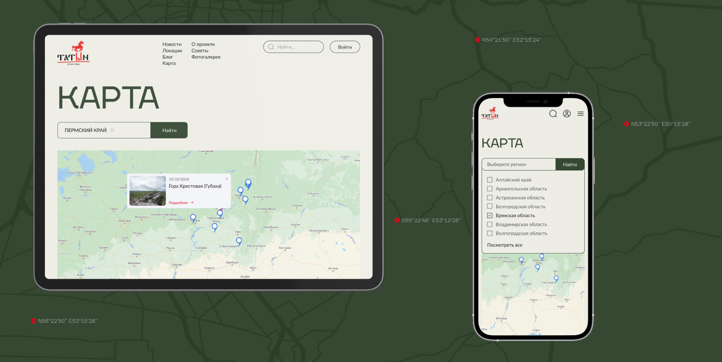
Task: Click the Гора Крестовая photo thumbnail
Action: pos(147,191)
